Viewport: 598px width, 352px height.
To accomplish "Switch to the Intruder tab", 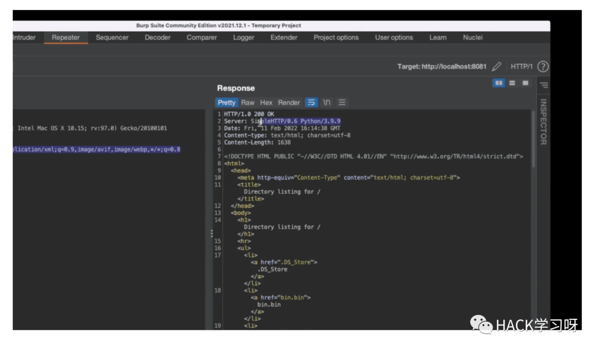I will pos(24,38).
